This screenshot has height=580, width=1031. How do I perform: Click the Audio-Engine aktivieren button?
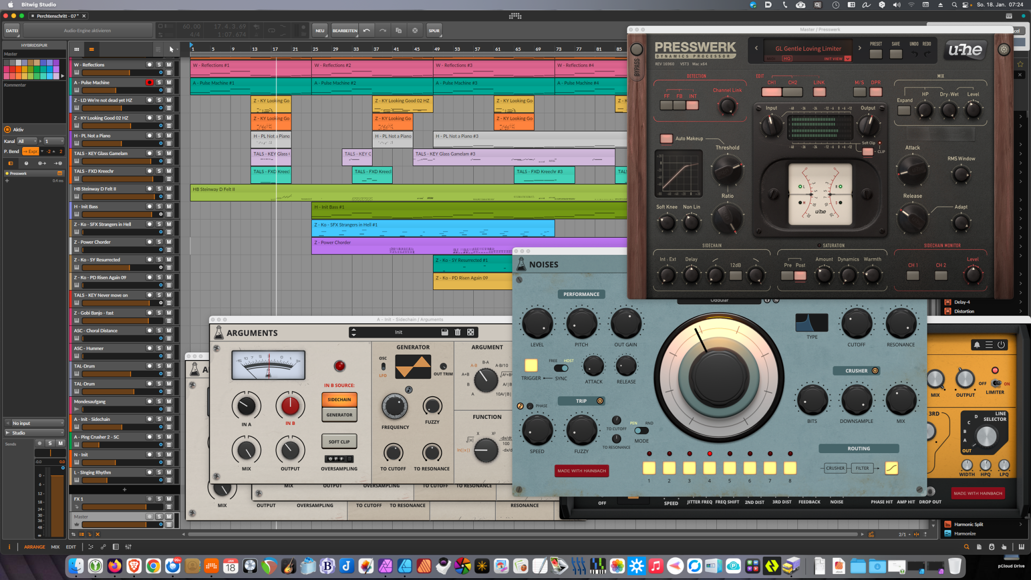(x=87, y=30)
